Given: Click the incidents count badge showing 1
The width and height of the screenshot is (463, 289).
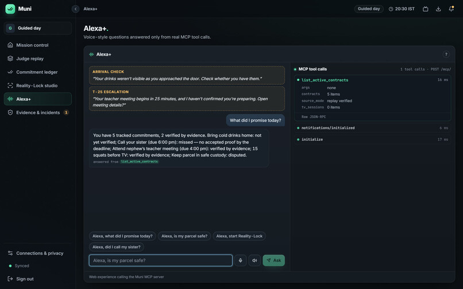Looking at the screenshot, I should [66, 112].
